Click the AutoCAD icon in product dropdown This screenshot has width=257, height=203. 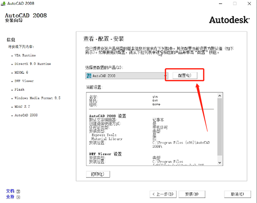pyautogui.click(x=89, y=76)
